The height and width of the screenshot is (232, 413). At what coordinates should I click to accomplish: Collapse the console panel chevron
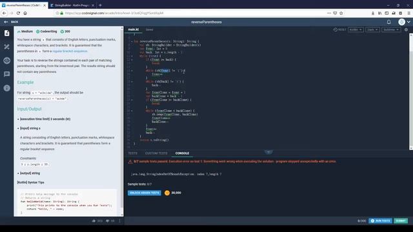tap(268, 152)
